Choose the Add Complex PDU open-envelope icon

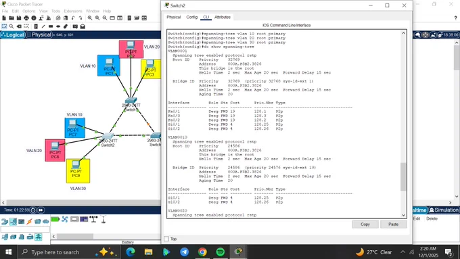(83, 26)
